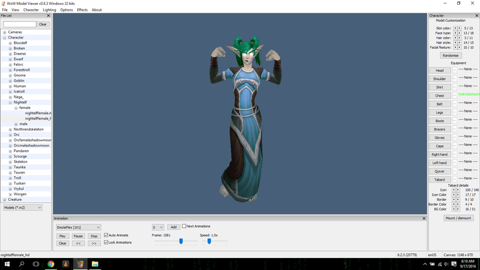Screen dimensions: 480x270
Task: Click the Windows Start button
Action: 7,264
